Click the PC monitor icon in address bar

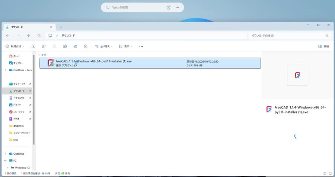click(50, 36)
